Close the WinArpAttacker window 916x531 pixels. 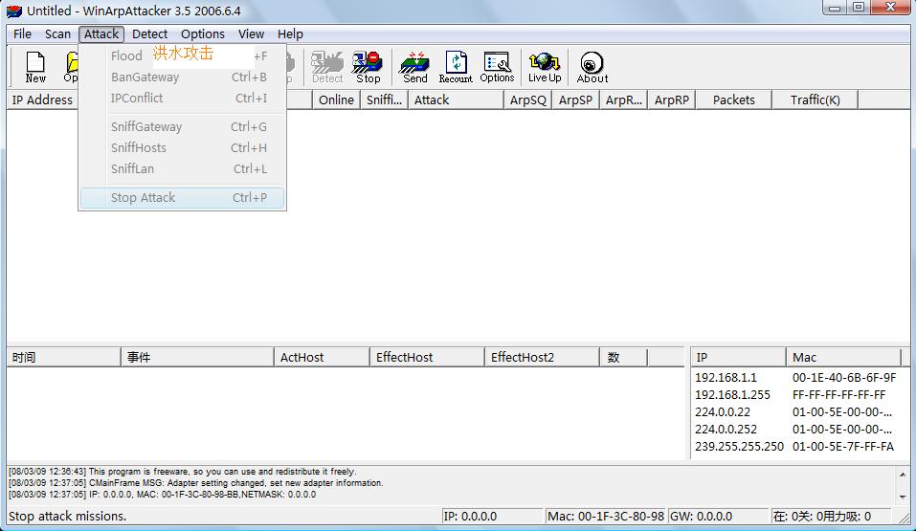(x=891, y=8)
